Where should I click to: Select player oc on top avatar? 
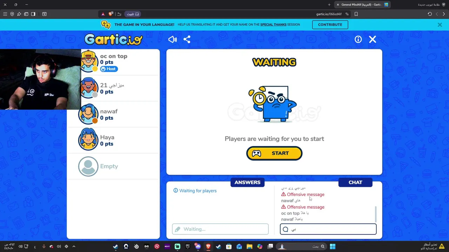click(88, 61)
